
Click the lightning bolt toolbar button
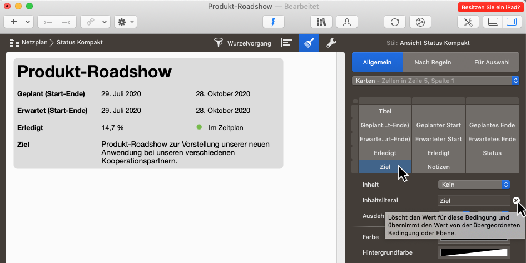click(x=273, y=22)
